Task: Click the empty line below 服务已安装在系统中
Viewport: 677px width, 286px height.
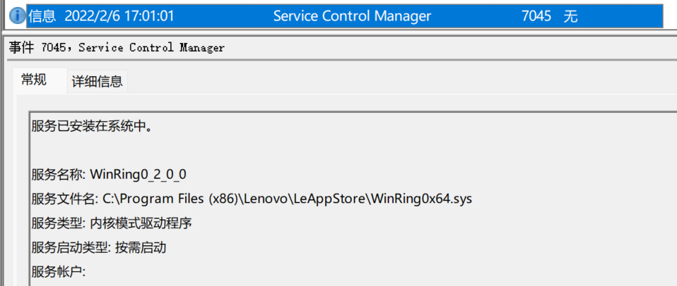Action: click(x=346, y=151)
